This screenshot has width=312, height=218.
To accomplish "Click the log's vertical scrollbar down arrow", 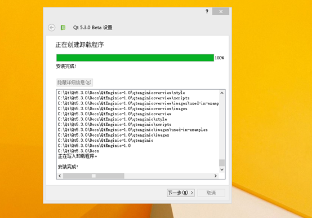I will [x=222, y=169].
